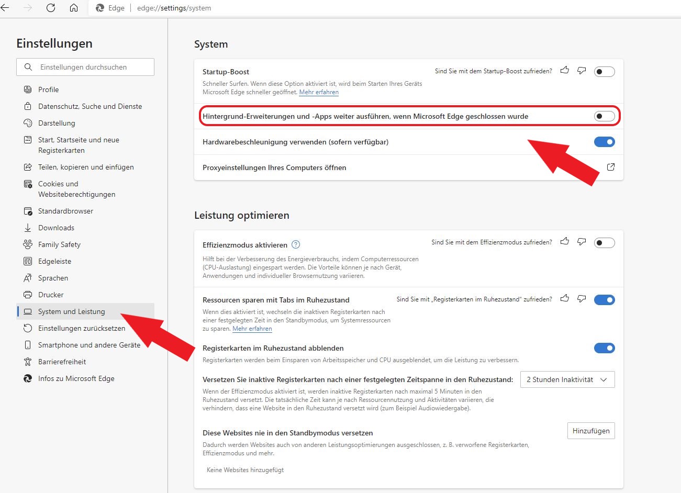Viewport: 681px width, 493px height.
Task: Click the Smartphone device icon
Action: pos(28,345)
